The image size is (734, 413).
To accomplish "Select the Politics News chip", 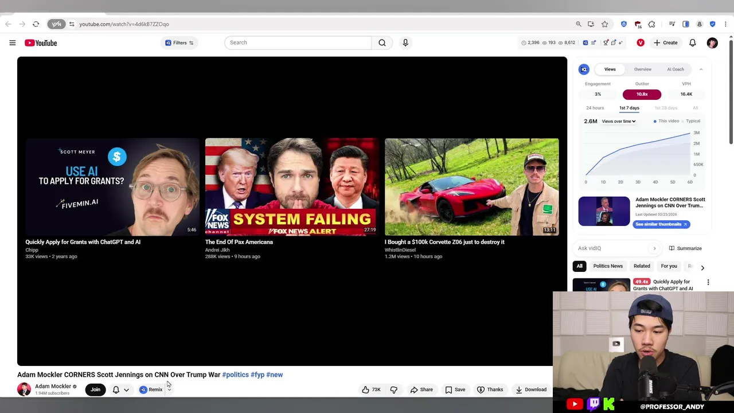I will pos(608,266).
